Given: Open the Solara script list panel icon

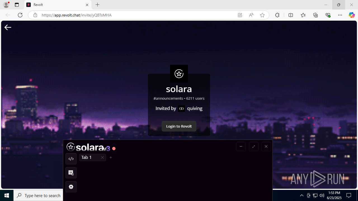Looking at the screenshot, I should [x=71, y=173].
